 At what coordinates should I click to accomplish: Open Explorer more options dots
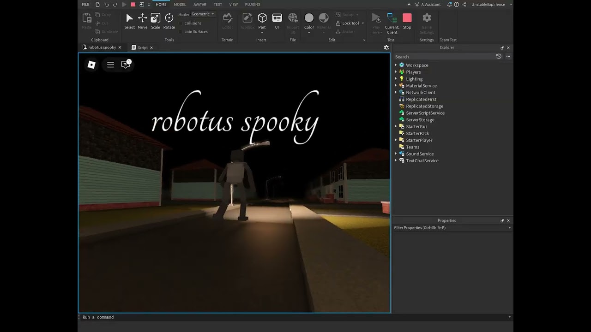508,56
